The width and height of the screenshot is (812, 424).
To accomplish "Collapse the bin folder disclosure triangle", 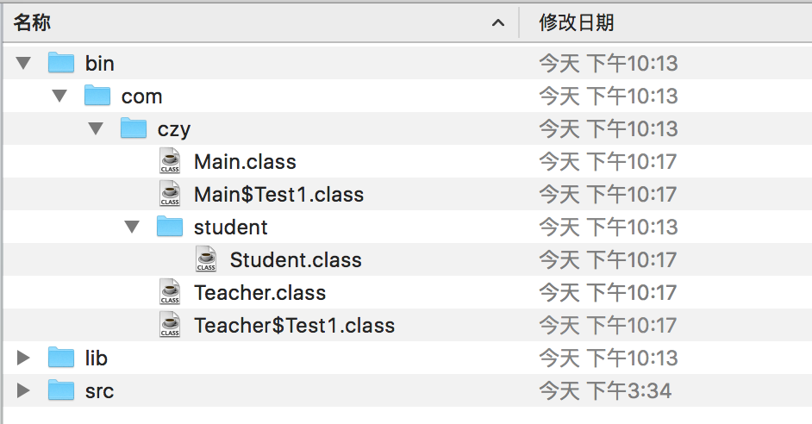I will (x=23, y=63).
